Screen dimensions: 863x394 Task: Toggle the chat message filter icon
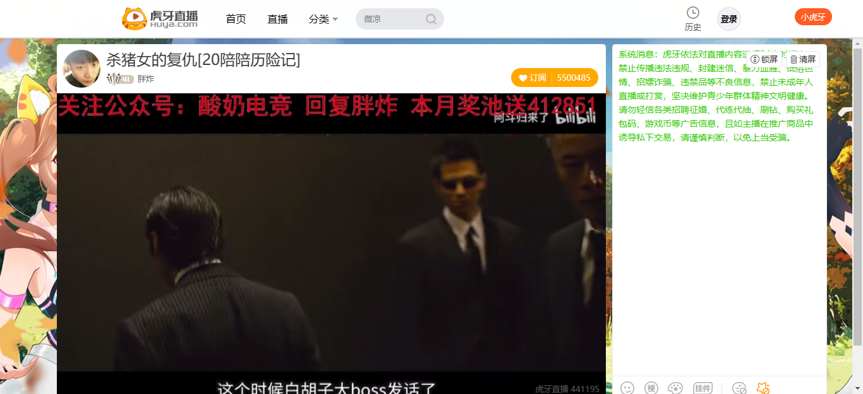pos(739,388)
